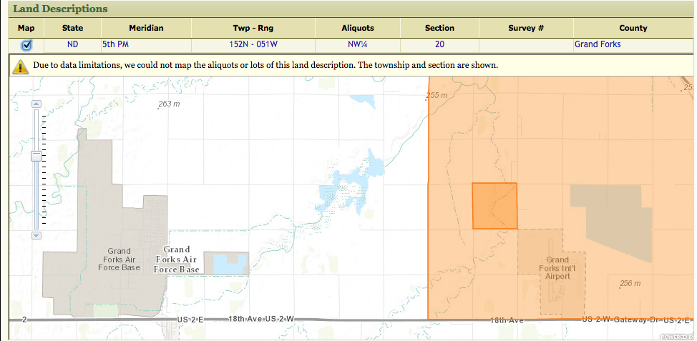Click the Section column header
Screen dimensions: 697x341
tap(439, 28)
